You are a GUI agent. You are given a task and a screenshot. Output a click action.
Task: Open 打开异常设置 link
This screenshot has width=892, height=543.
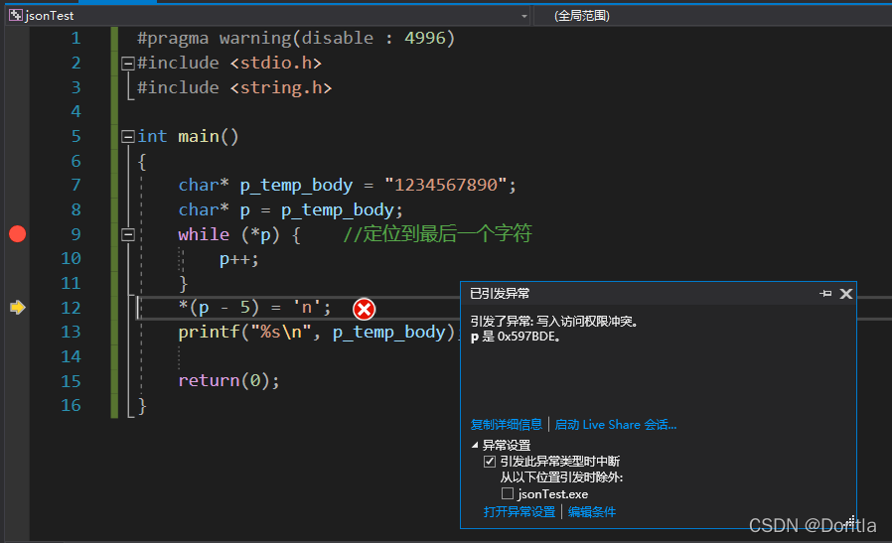tap(520, 511)
